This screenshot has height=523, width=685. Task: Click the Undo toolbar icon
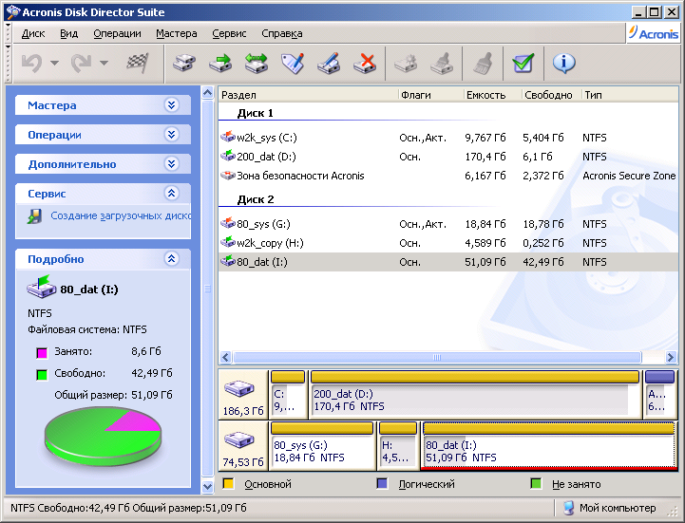pyautogui.click(x=31, y=64)
